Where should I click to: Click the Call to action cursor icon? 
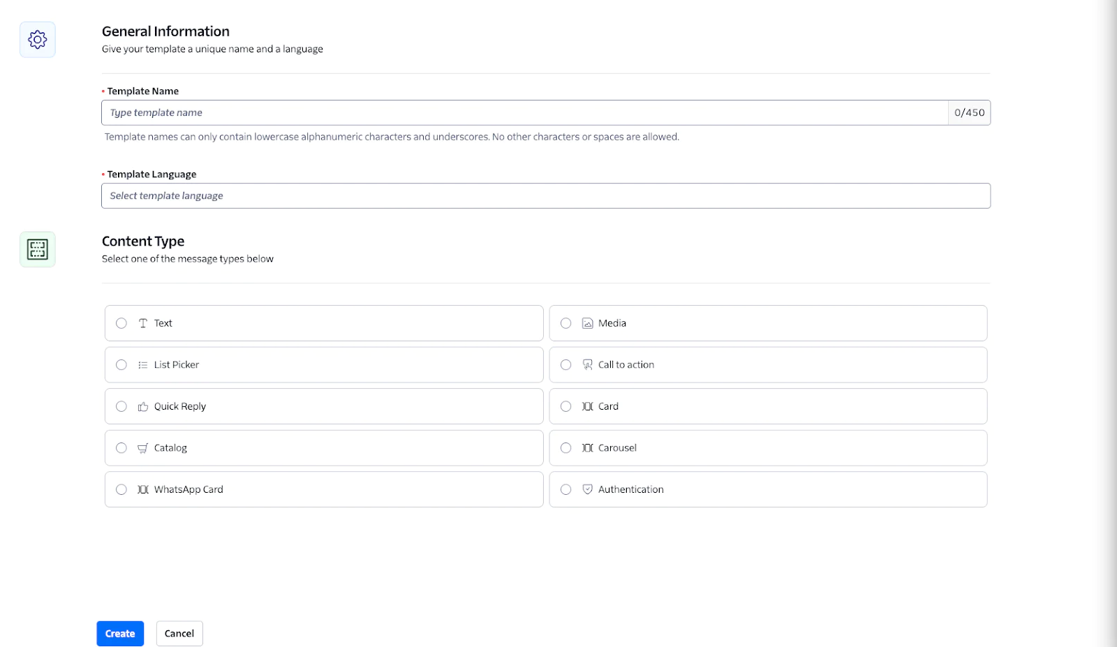coord(588,364)
